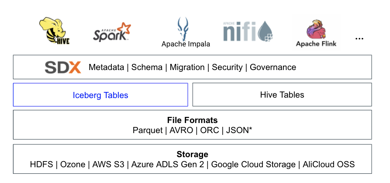Viewport: 390px width, 183px height.
Task: Click the Apache Impala antelope logo
Action: tap(183, 28)
